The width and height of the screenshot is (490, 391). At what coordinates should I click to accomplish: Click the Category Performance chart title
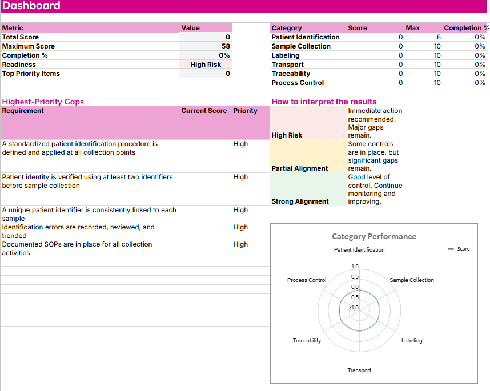pos(373,236)
